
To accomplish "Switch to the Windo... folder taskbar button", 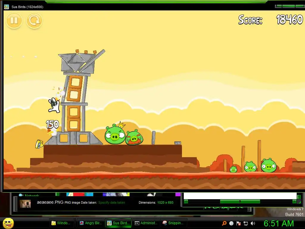I will (x=62, y=223).
